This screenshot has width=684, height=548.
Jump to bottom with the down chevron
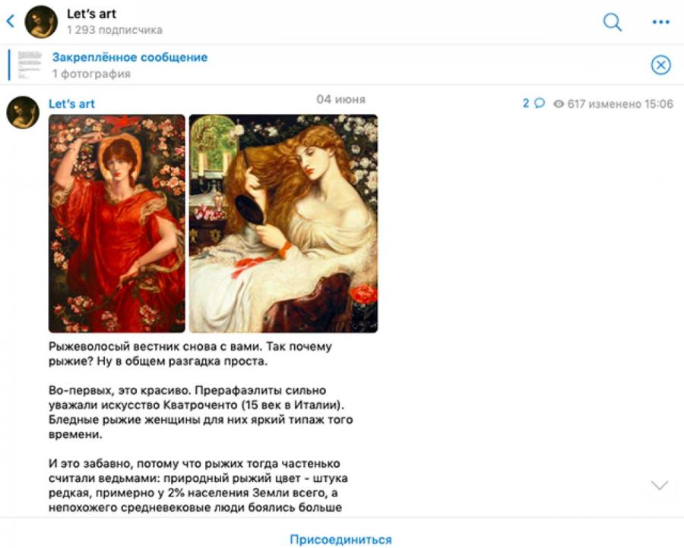point(659,485)
